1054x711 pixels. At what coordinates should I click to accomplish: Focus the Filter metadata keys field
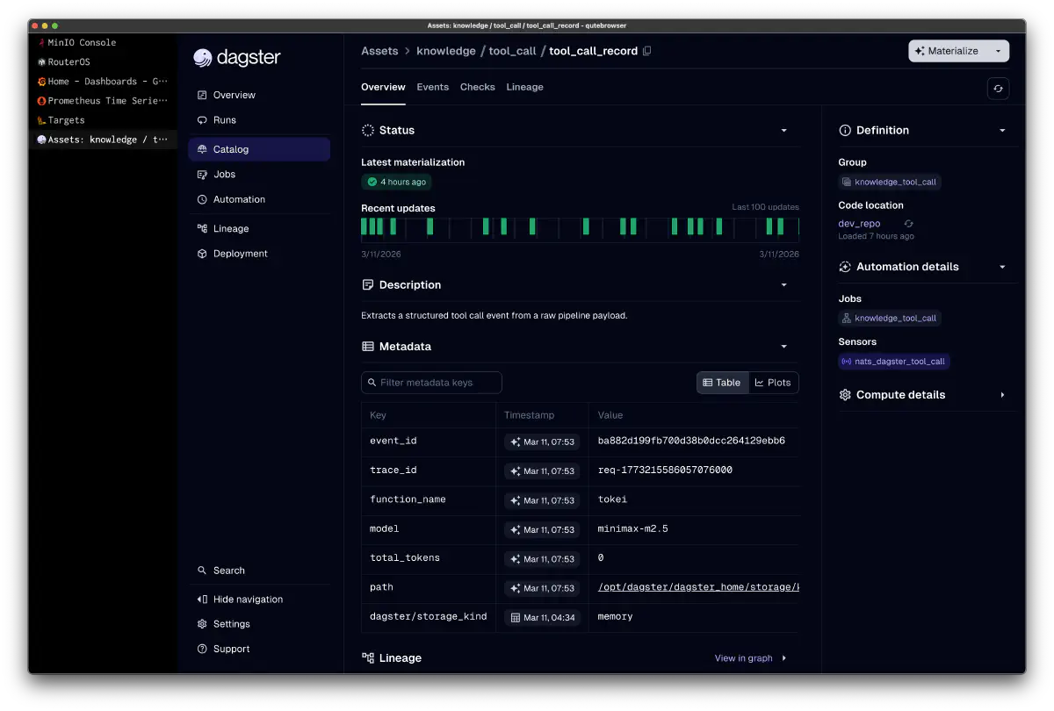[431, 383]
